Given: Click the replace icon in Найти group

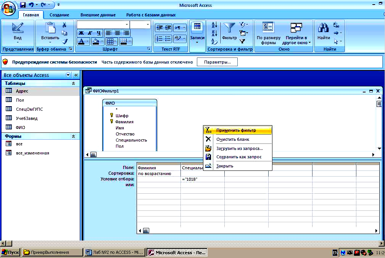Looking at the screenshot, I should (336, 24).
